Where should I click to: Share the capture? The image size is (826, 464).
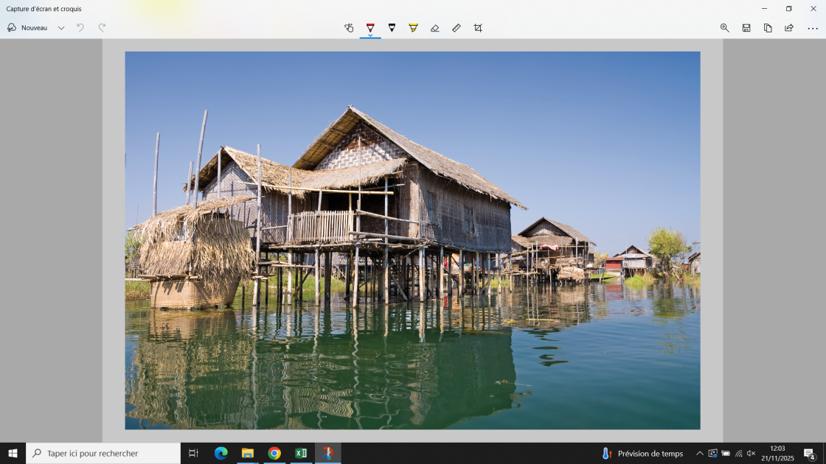pyautogui.click(x=789, y=28)
